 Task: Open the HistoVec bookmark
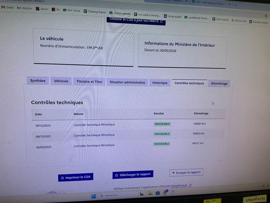click(25, 8)
